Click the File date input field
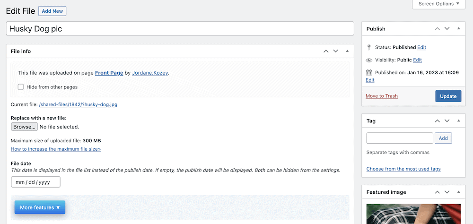Screen dimensions: 473x224 tap(35, 182)
